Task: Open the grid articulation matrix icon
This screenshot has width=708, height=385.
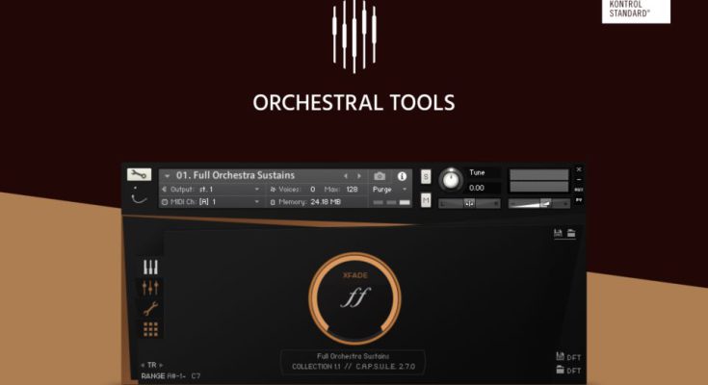Action: (150, 329)
